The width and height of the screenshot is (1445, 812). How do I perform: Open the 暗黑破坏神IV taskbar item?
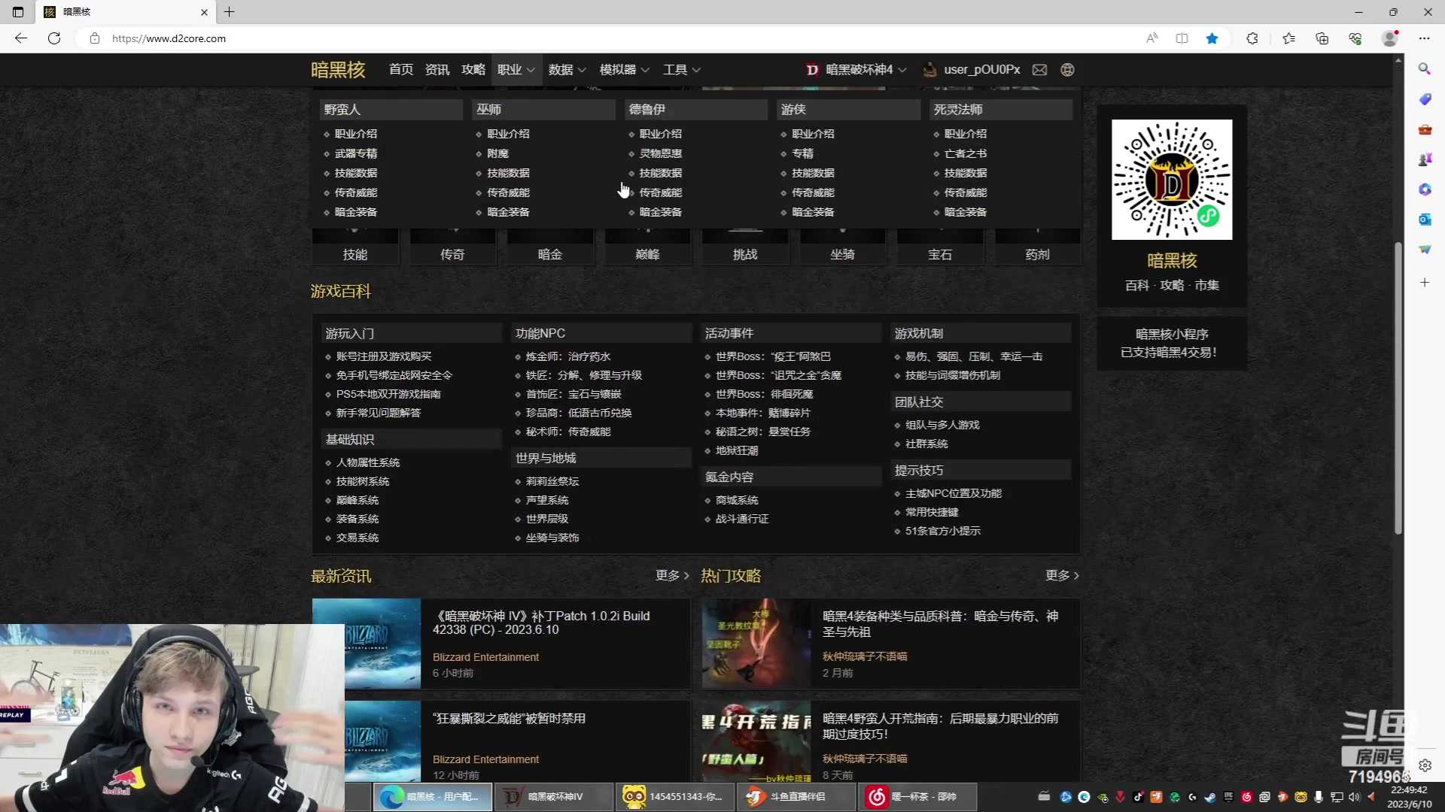553,796
